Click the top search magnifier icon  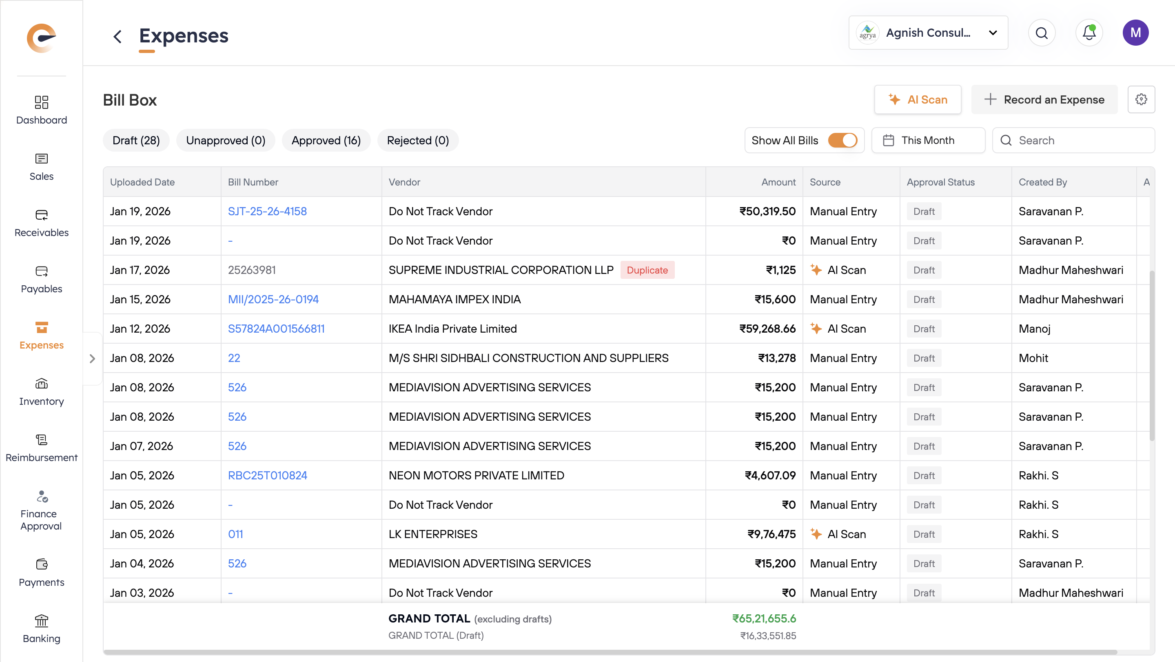click(x=1041, y=33)
